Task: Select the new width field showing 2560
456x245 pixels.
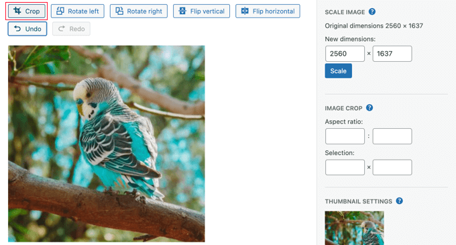Action: point(345,54)
